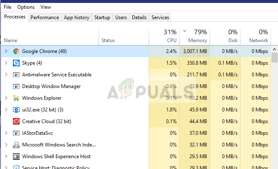Sort processes by Name column

click(50, 36)
